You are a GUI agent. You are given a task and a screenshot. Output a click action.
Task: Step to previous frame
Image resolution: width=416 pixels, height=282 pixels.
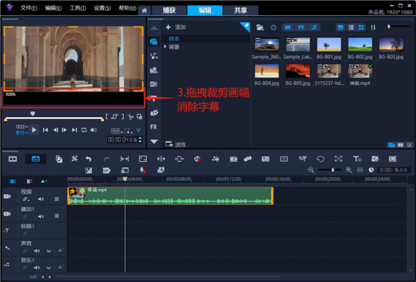(x=56, y=130)
